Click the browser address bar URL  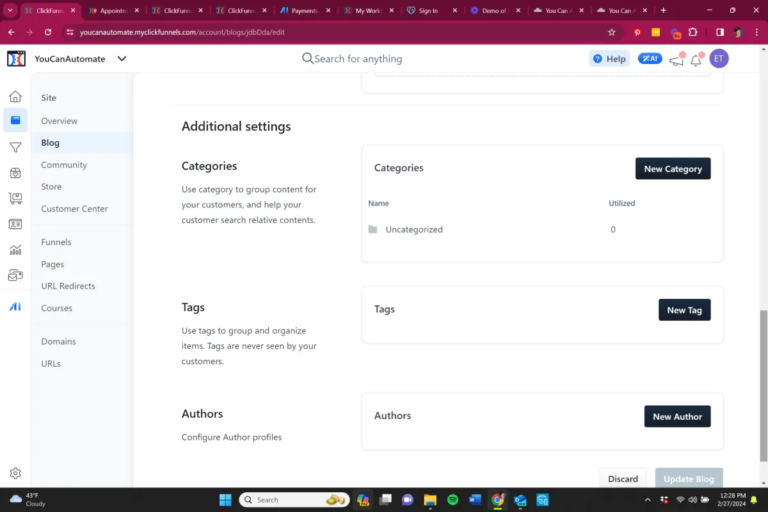[x=182, y=32]
